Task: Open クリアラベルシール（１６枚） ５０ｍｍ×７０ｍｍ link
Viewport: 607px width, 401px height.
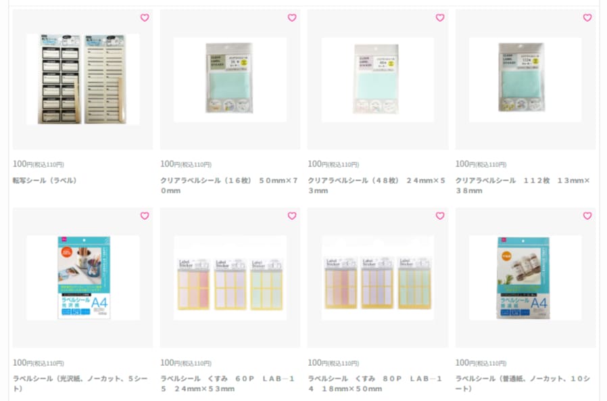Action: (229, 185)
